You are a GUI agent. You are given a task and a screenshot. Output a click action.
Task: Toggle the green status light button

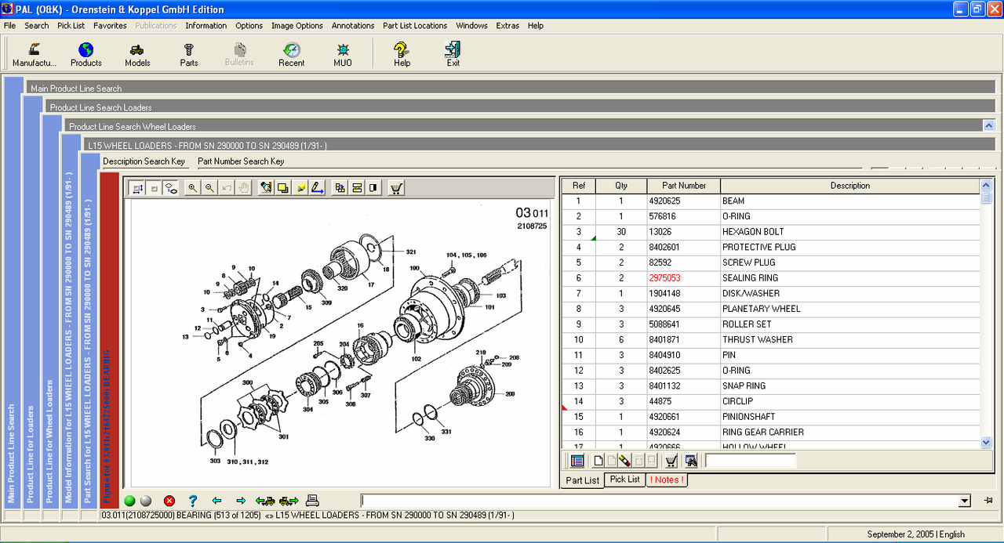(x=129, y=501)
